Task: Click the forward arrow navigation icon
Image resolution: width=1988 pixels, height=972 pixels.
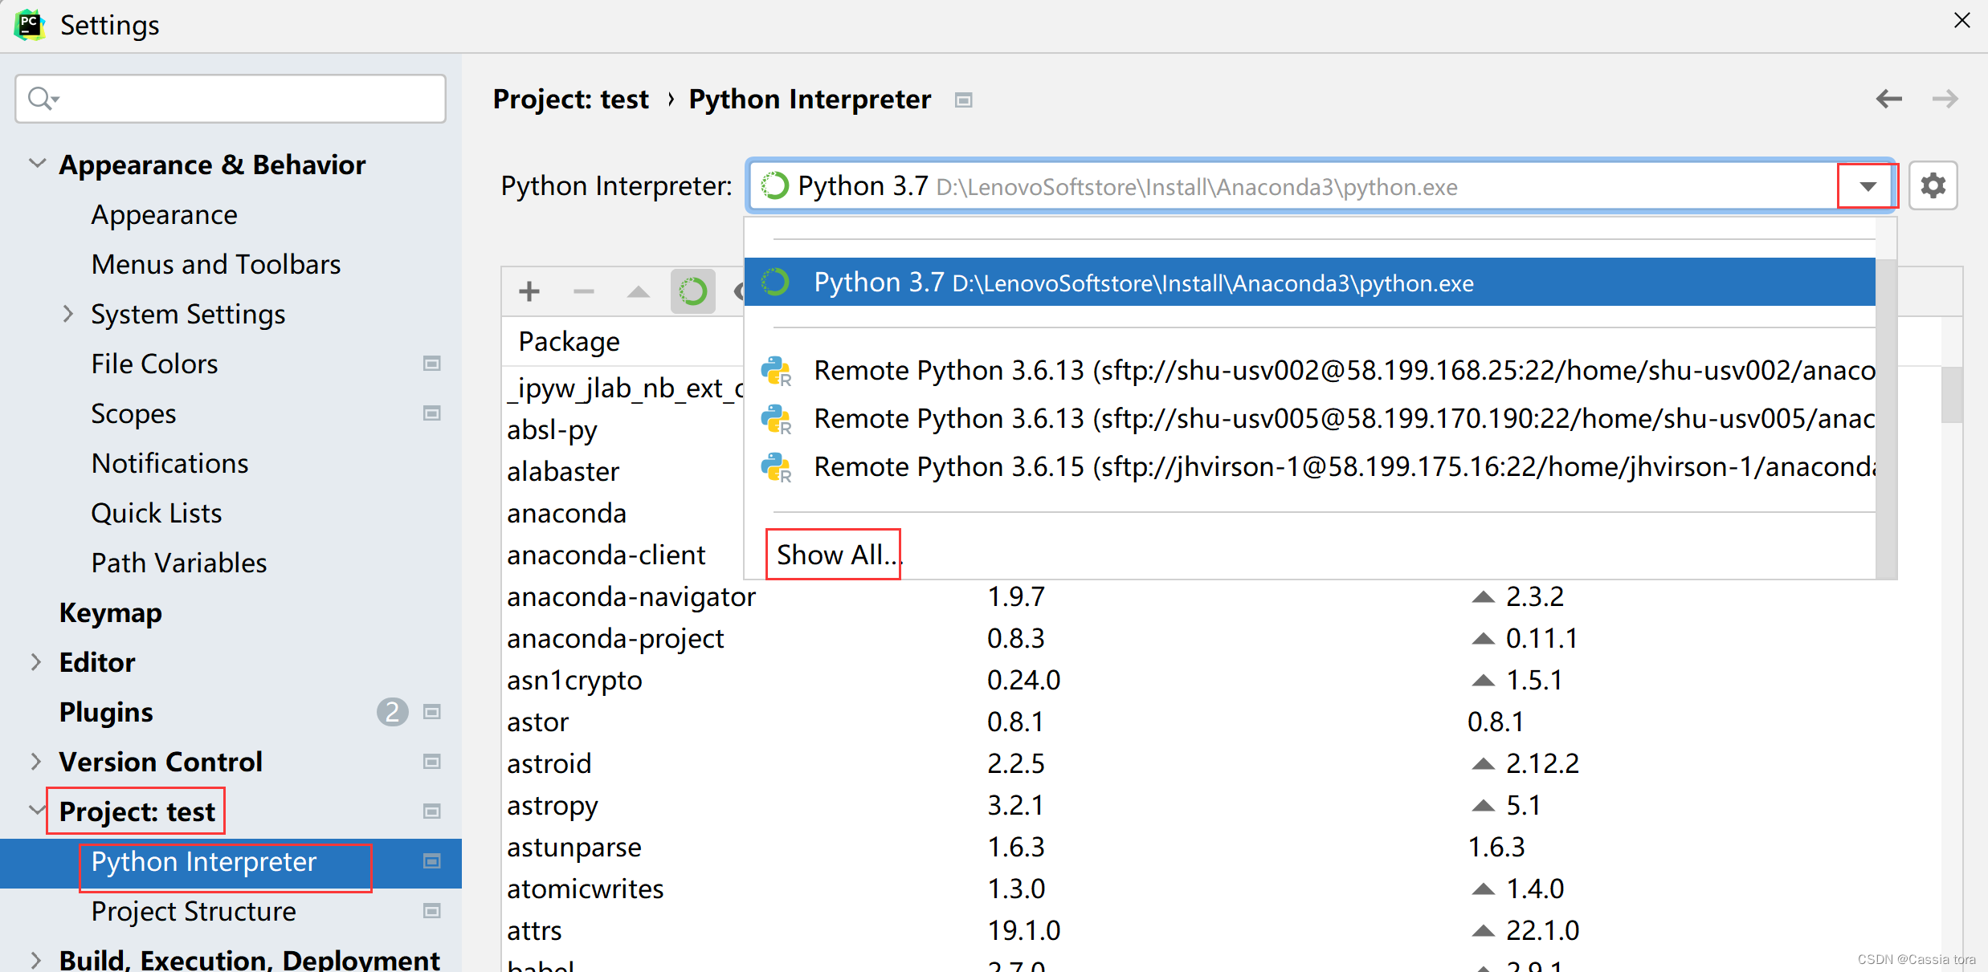Action: pos(1945,99)
